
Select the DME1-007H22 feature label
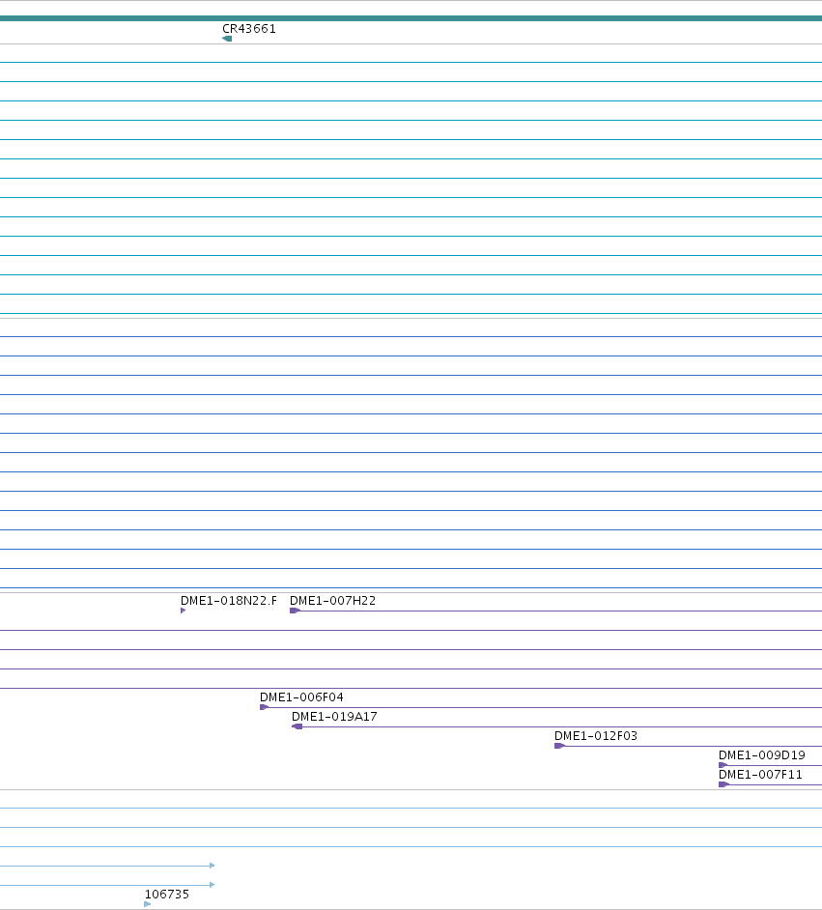pyautogui.click(x=332, y=601)
